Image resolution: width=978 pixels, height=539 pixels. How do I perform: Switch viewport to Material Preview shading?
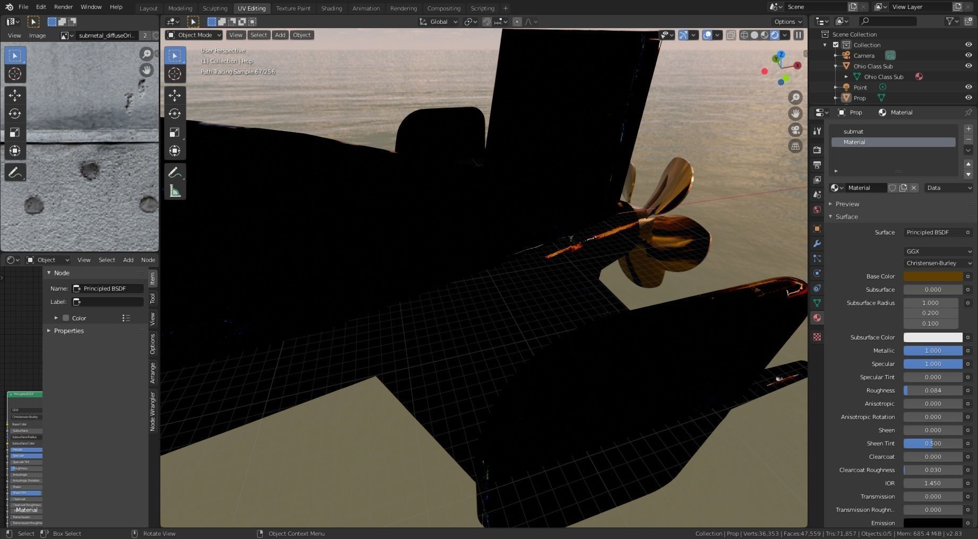coord(765,35)
